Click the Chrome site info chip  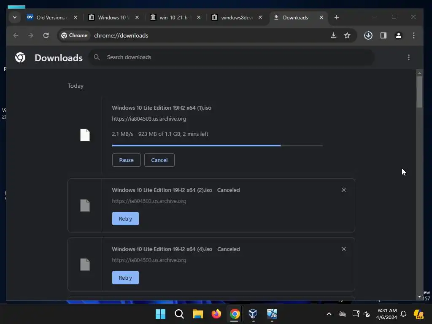coord(74,35)
